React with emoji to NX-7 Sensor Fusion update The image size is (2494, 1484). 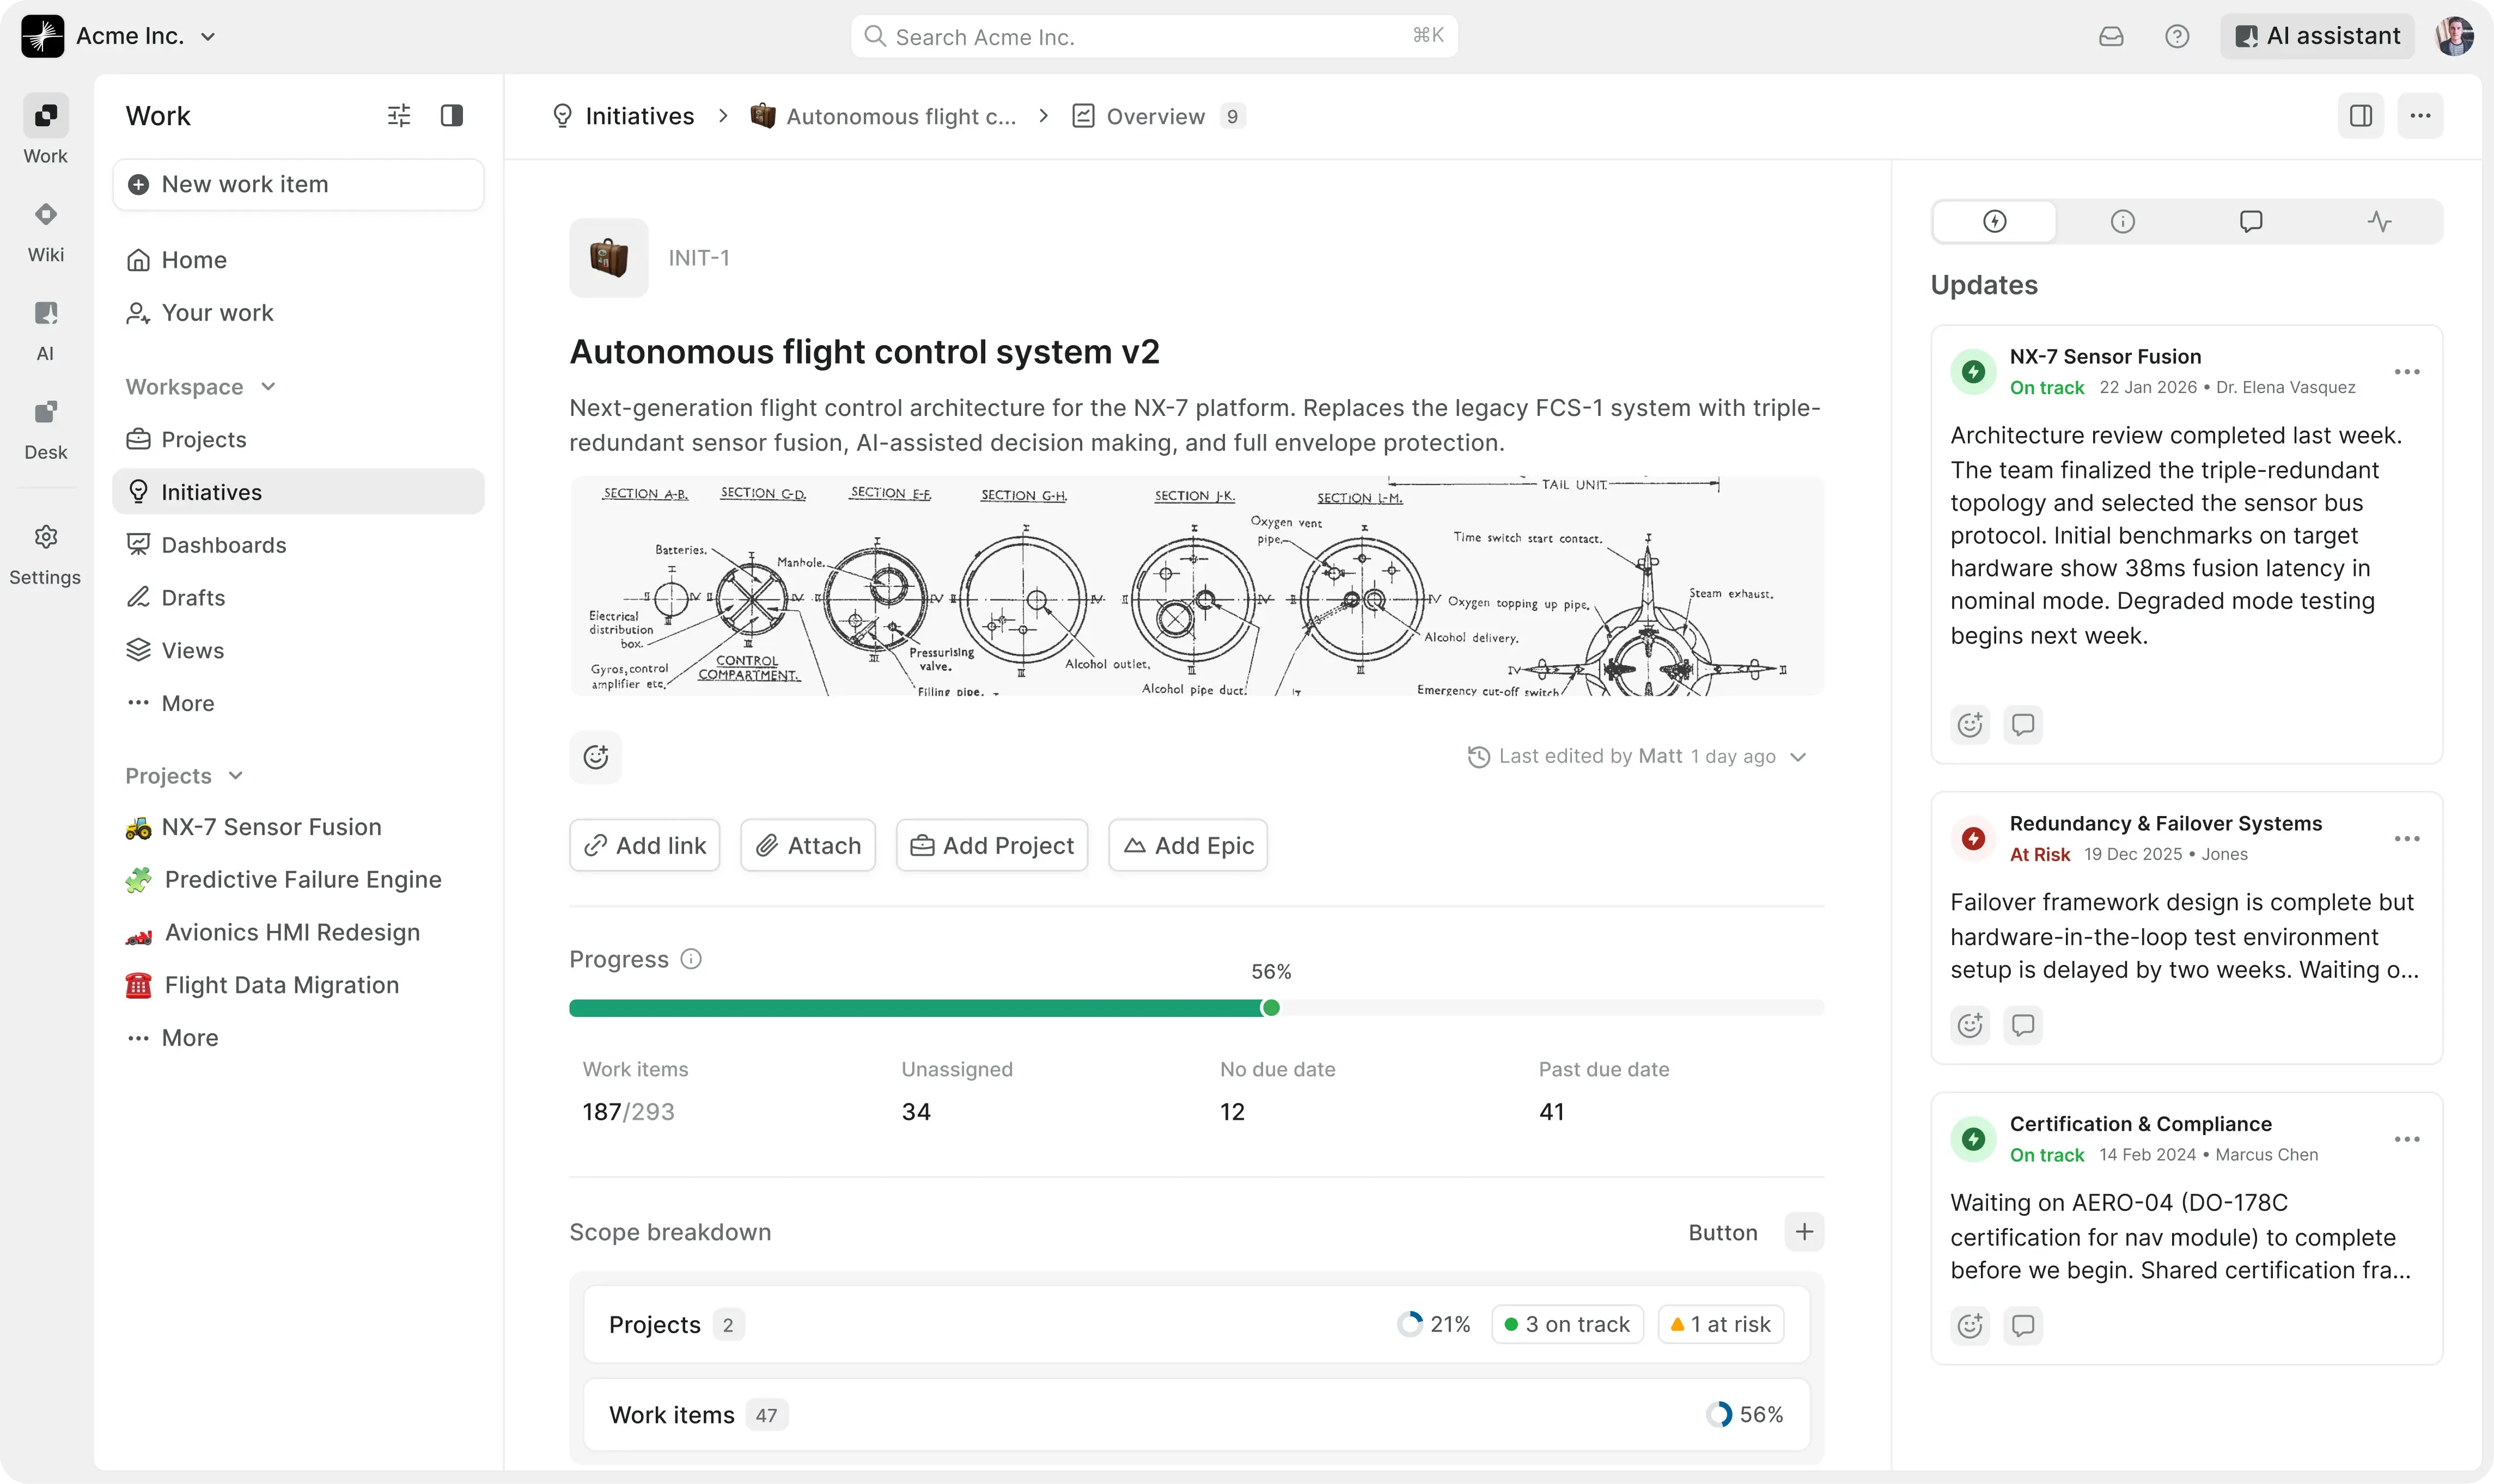tap(1971, 725)
